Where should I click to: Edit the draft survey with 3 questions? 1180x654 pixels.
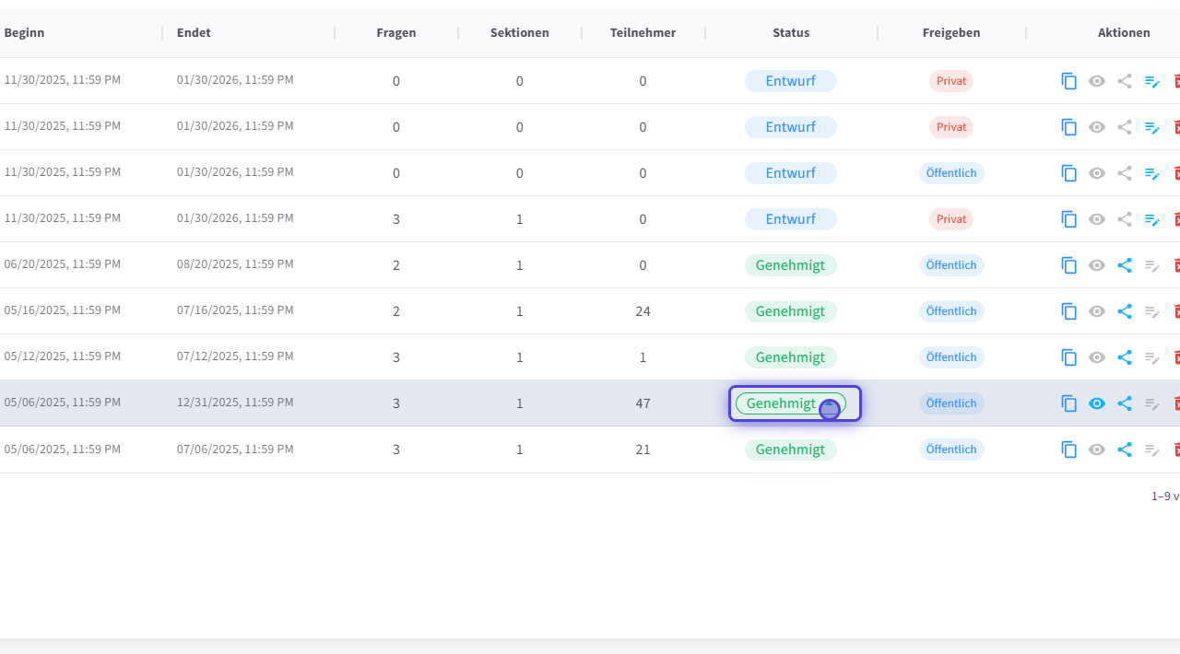coord(1152,219)
